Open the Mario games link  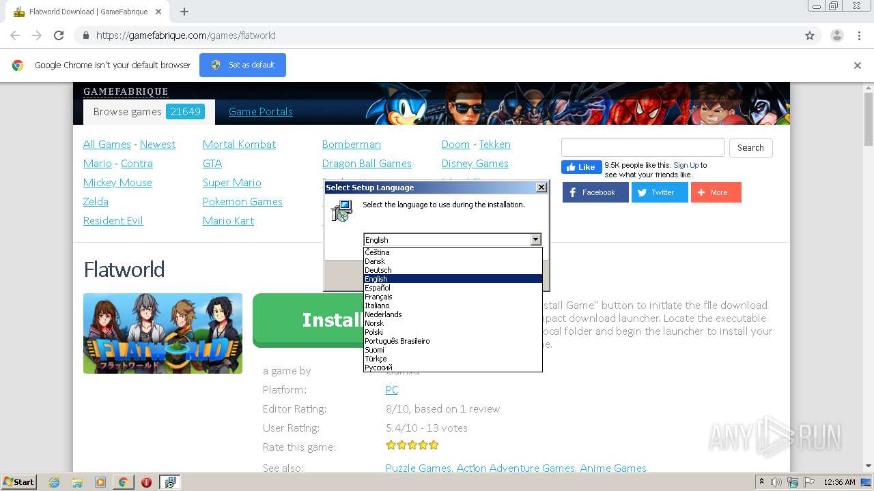pos(98,164)
